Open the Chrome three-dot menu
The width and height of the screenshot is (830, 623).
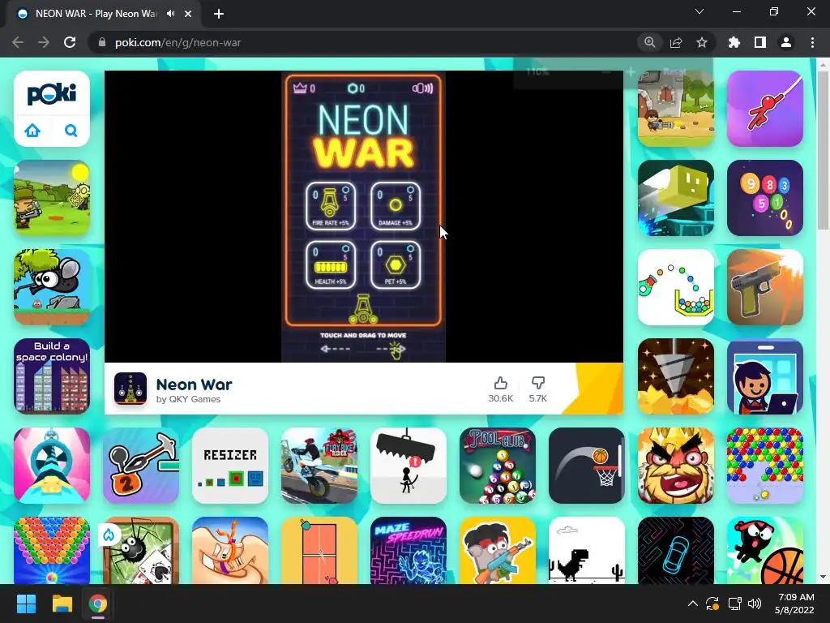(x=812, y=42)
